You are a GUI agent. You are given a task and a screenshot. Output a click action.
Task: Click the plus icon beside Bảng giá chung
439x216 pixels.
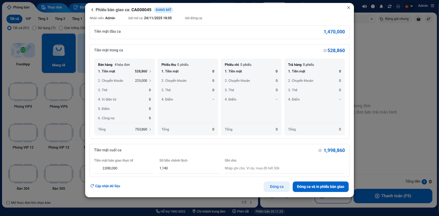[x=372, y=19]
